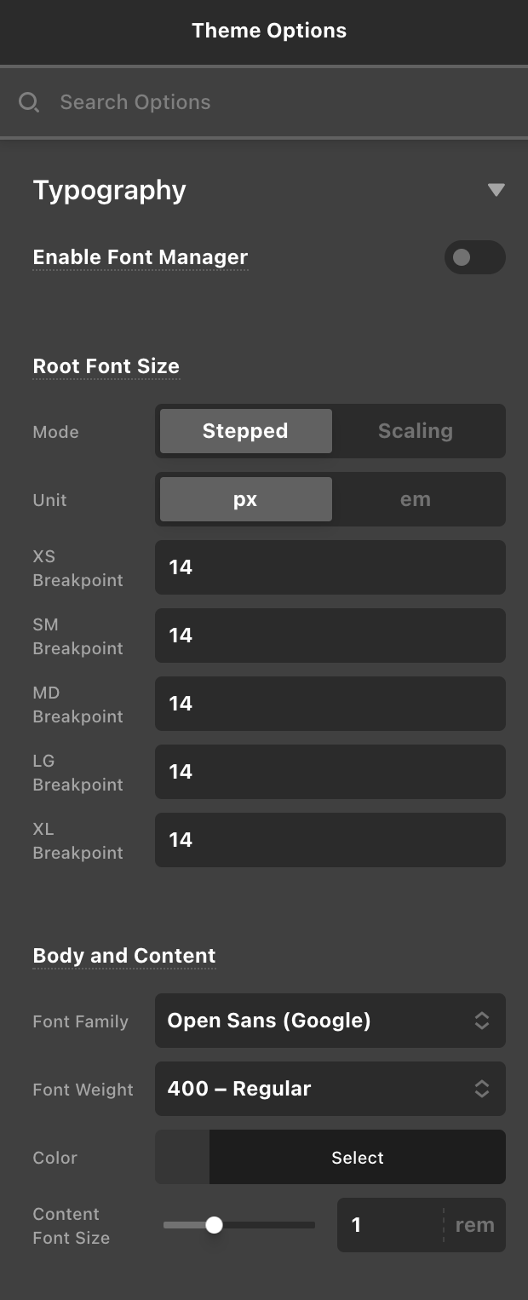Click the rem unit label
This screenshot has height=1300, width=528.
(474, 1225)
